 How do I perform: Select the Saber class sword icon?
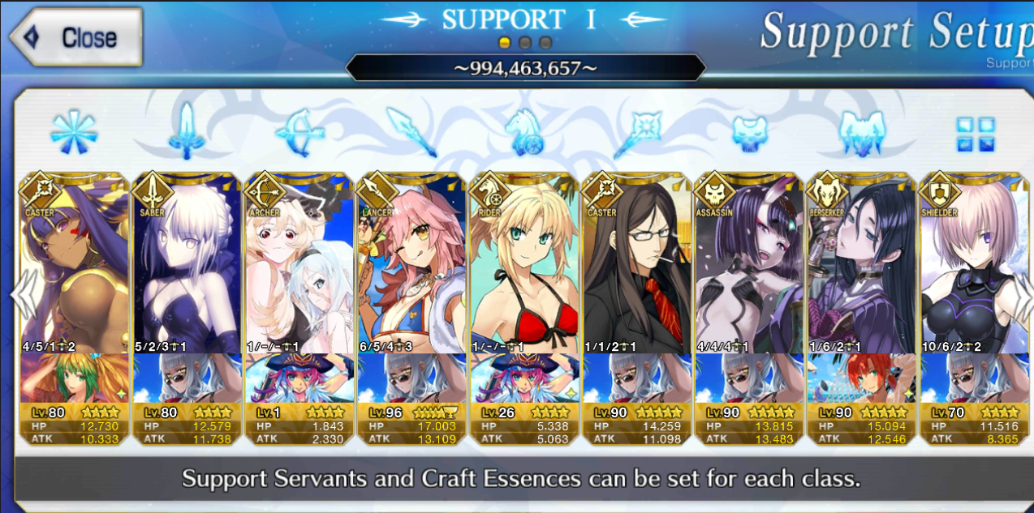186,130
